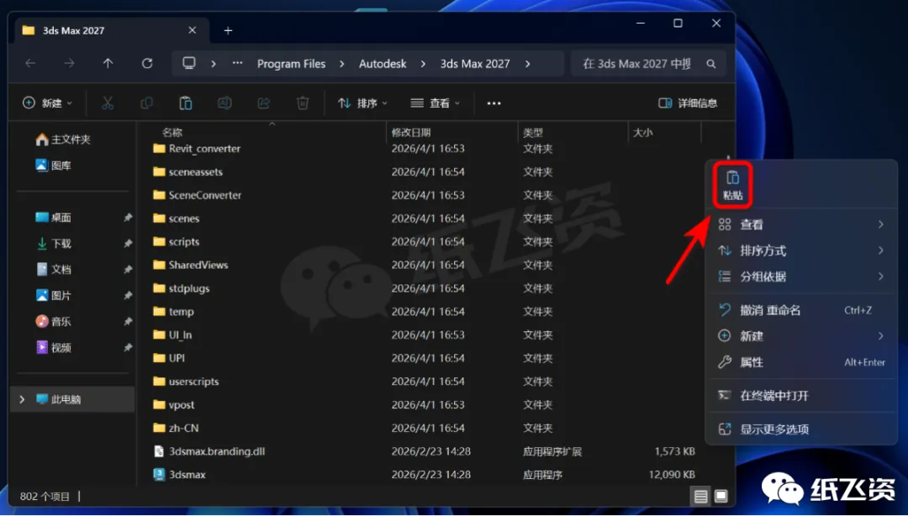
Task: Sort by the 类型 column header
Action: (533, 133)
